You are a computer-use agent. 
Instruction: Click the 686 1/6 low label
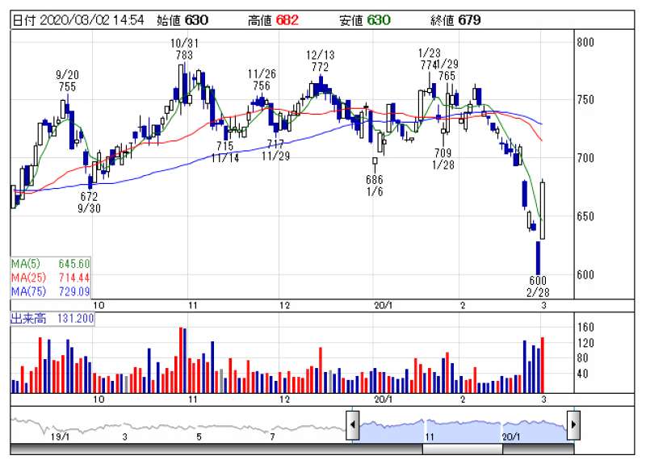click(x=375, y=186)
